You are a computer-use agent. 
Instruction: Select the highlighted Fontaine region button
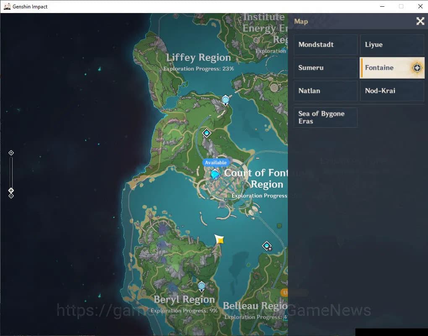click(392, 68)
